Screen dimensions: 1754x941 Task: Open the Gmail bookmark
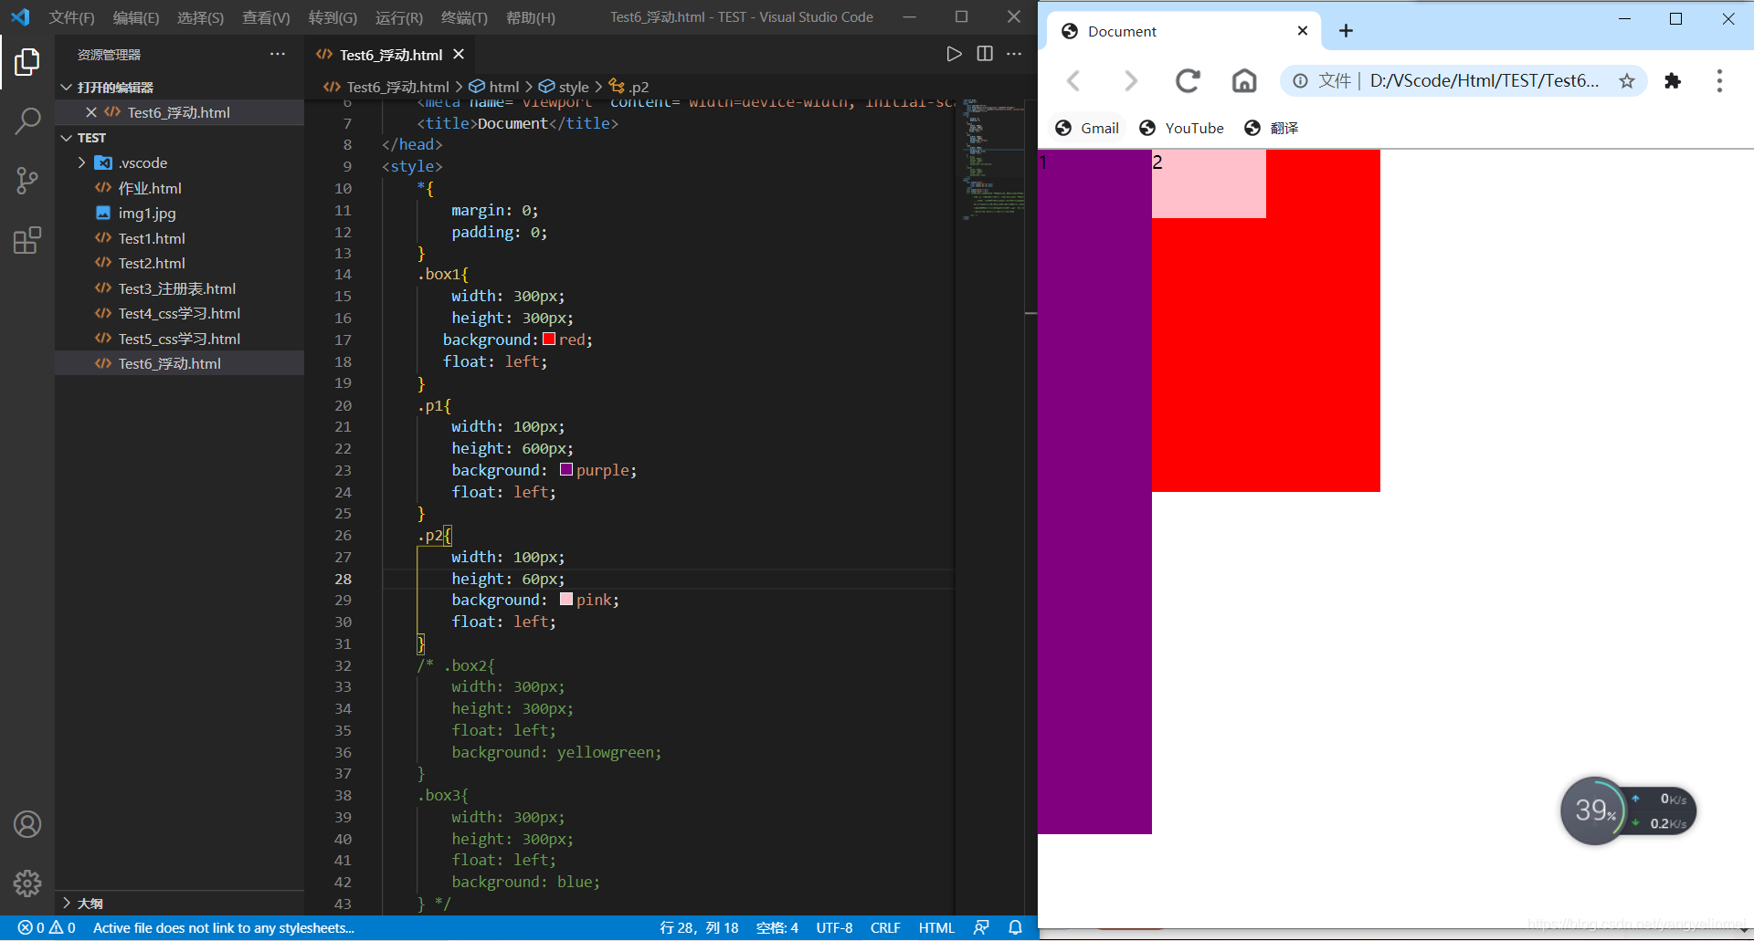pos(1087,128)
